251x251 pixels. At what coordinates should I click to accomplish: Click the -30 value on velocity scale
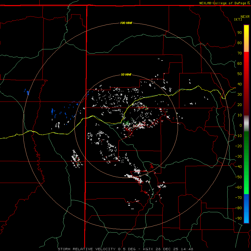238,156
